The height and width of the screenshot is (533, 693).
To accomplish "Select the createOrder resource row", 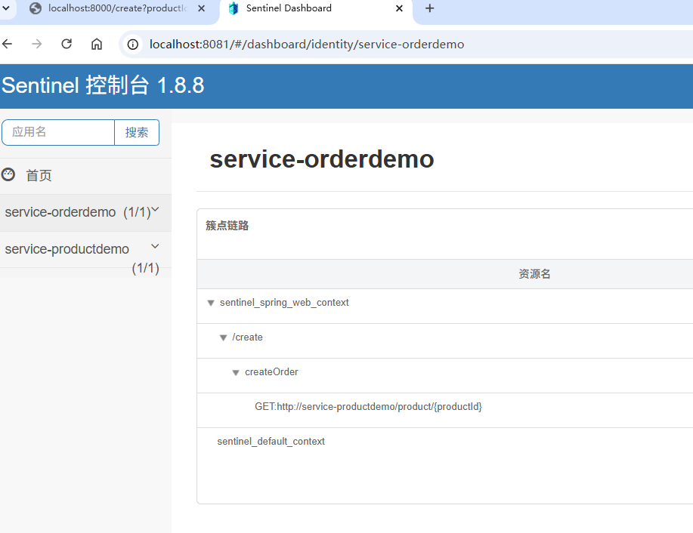I will coord(444,376).
